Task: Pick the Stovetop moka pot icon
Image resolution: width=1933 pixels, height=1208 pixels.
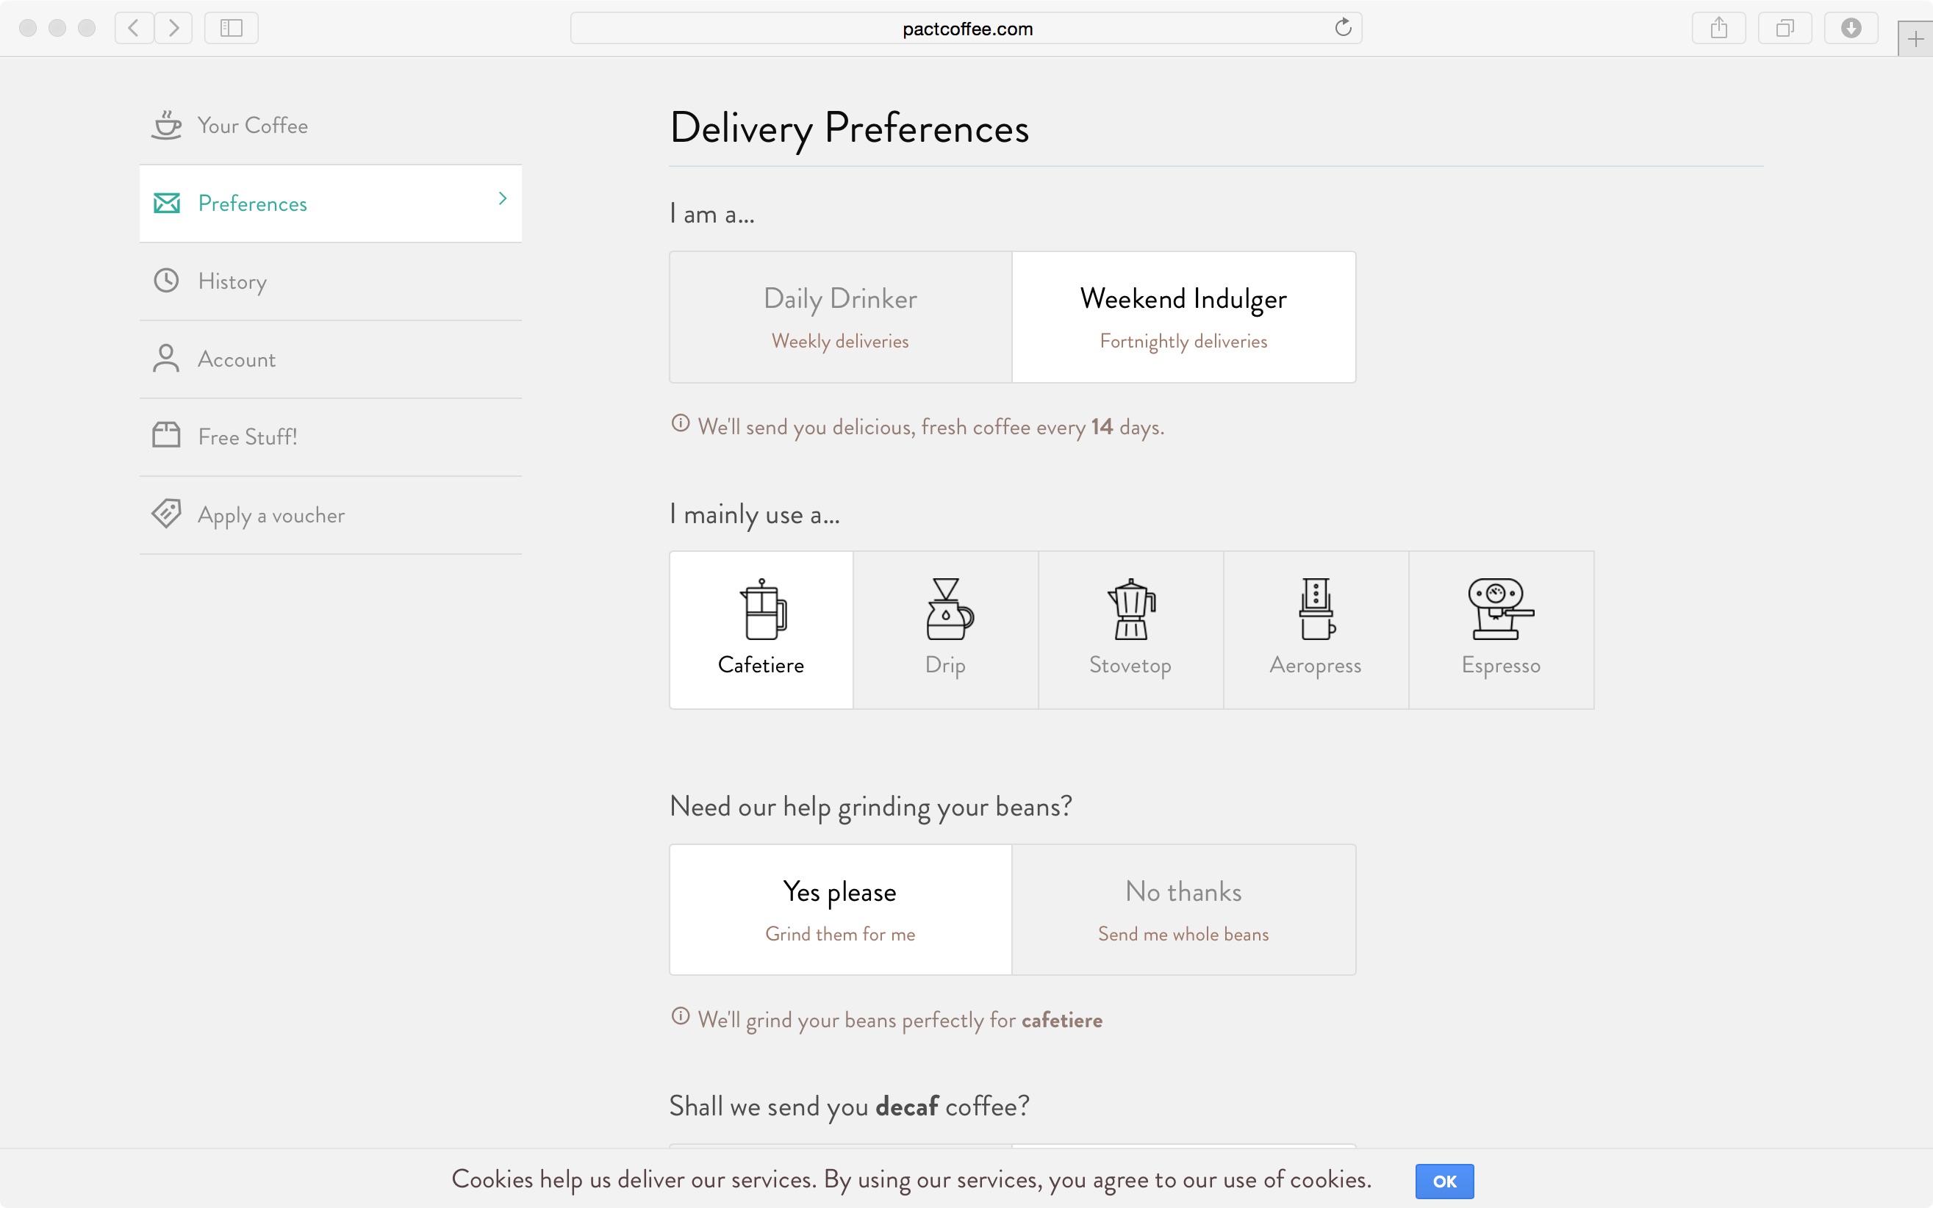Action: coord(1130,610)
